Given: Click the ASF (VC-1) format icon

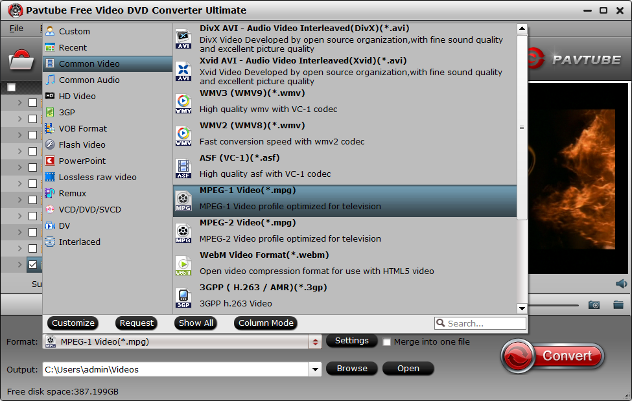Looking at the screenshot, I should pyautogui.click(x=183, y=168).
